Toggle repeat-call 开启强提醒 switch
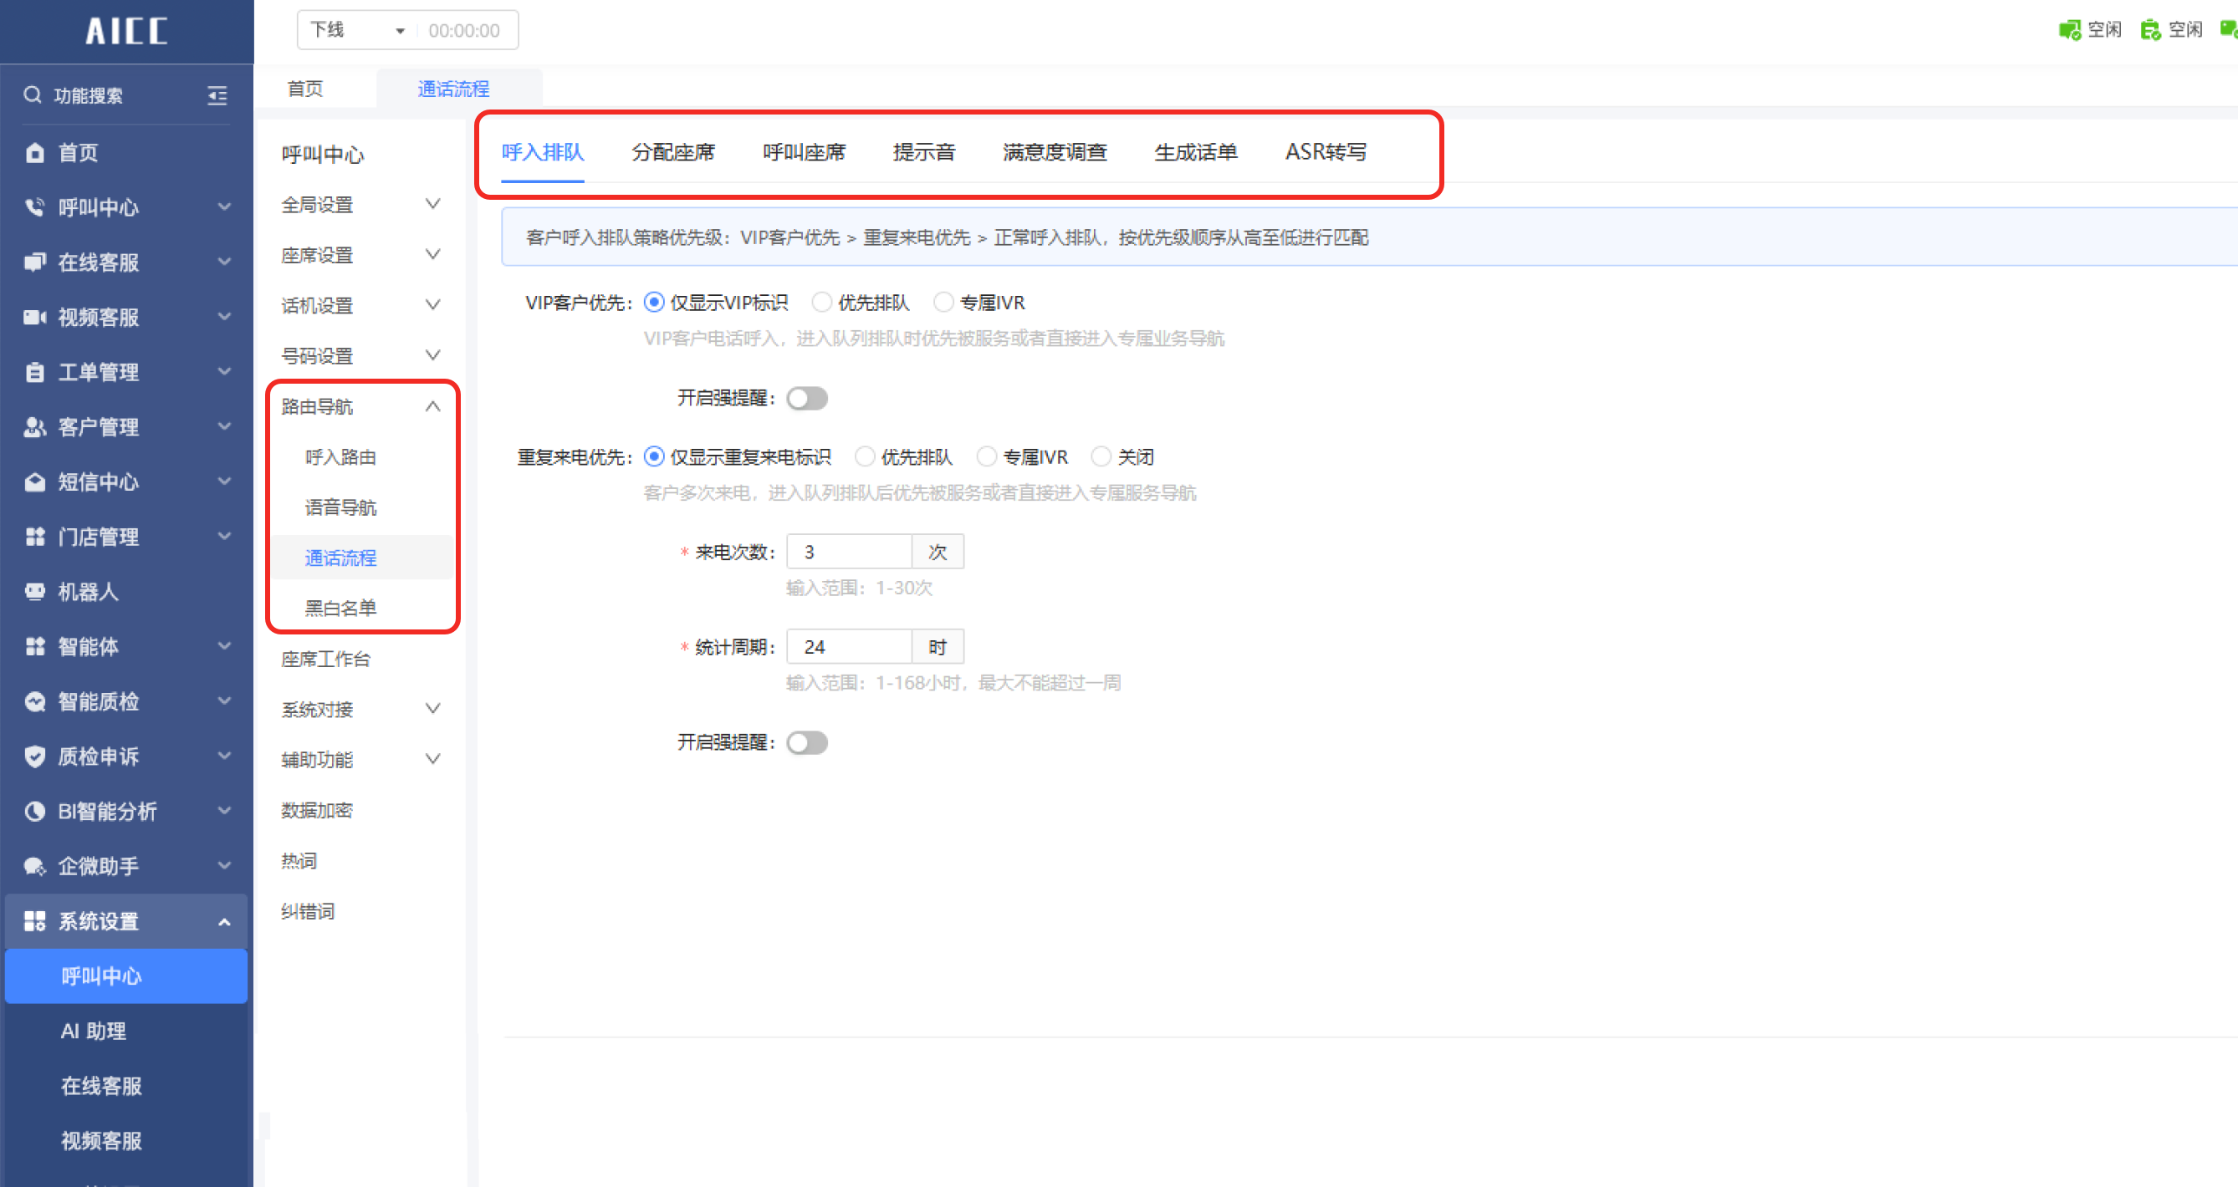Image resolution: width=2238 pixels, height=1187 pixels. coord(806,742)
